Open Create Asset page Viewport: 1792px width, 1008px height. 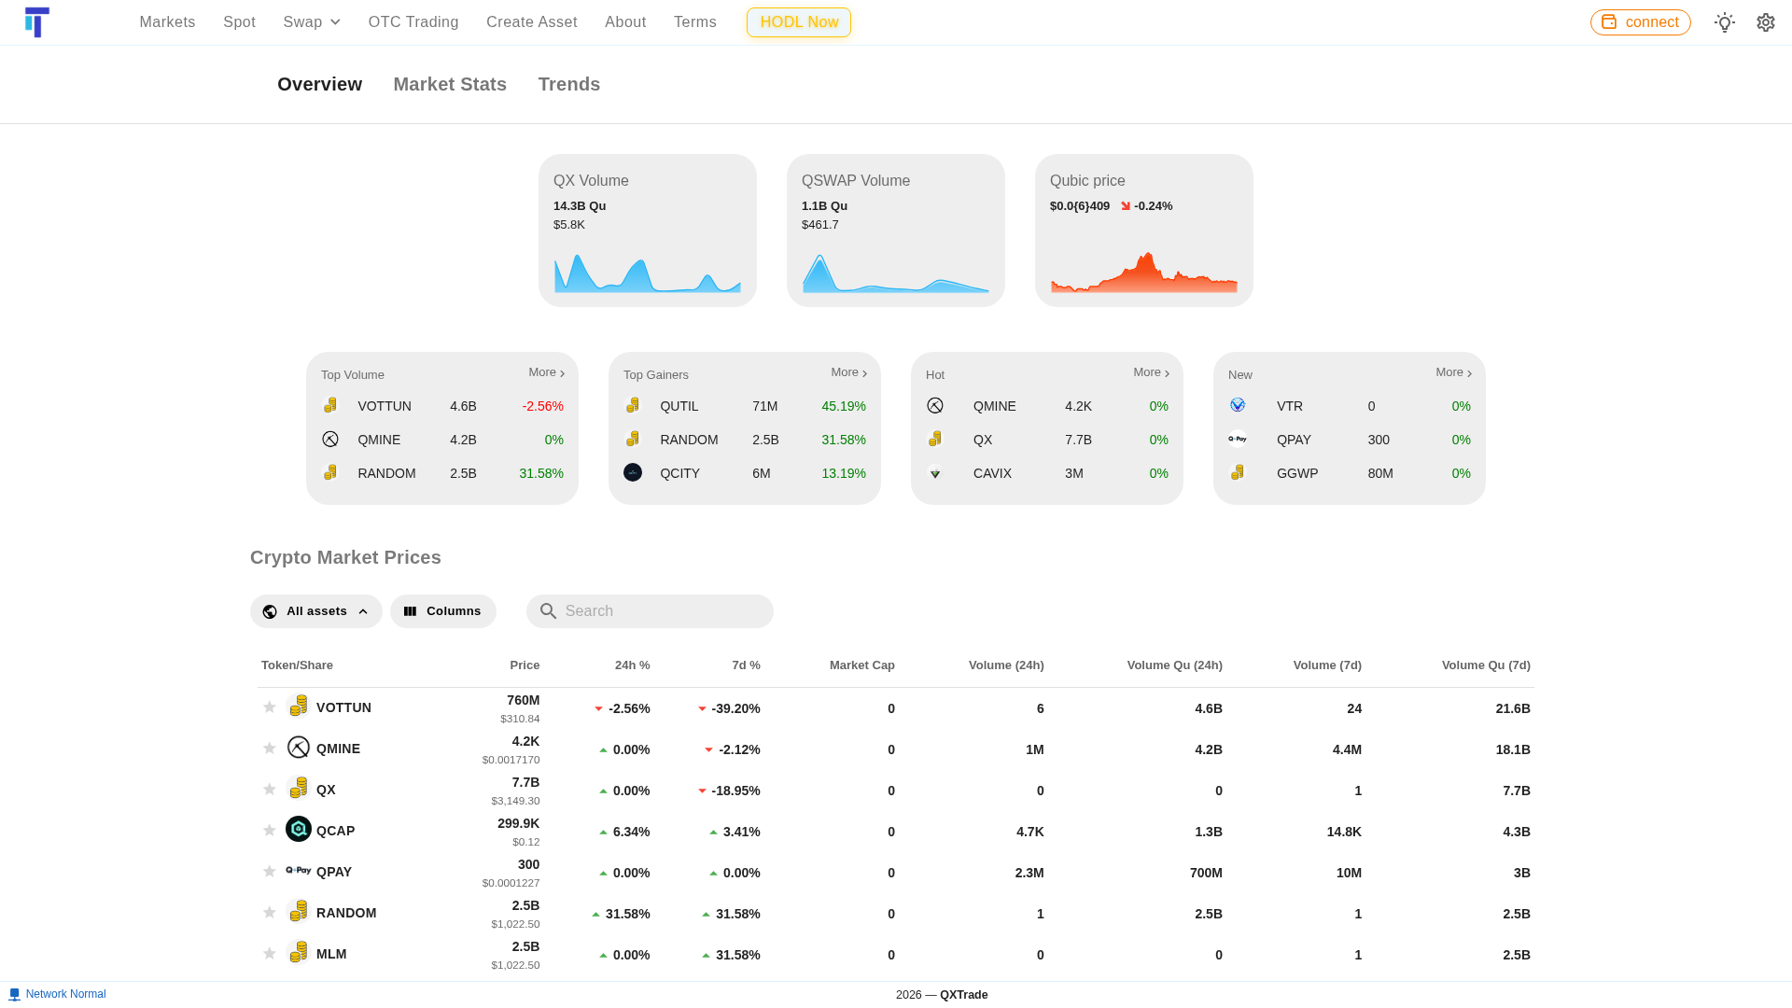(x=532, y=22)
